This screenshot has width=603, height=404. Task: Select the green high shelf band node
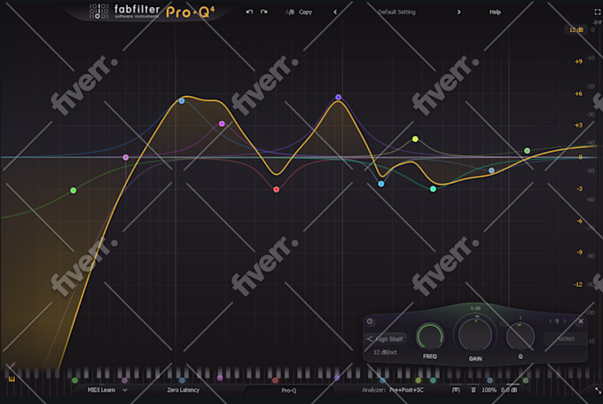pos(528,151)
